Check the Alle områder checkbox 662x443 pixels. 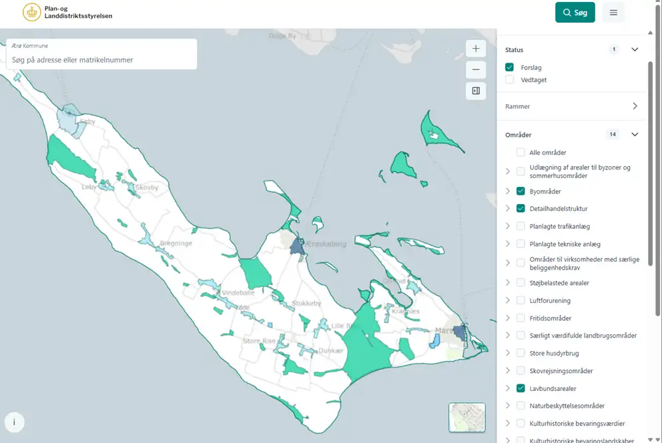(521, 153)
